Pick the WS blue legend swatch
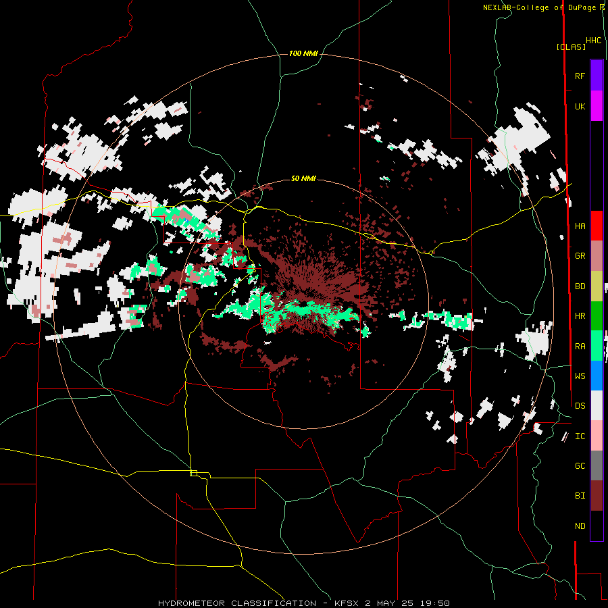The width and height of the screenshot is (608, 608). pos(597,376)
